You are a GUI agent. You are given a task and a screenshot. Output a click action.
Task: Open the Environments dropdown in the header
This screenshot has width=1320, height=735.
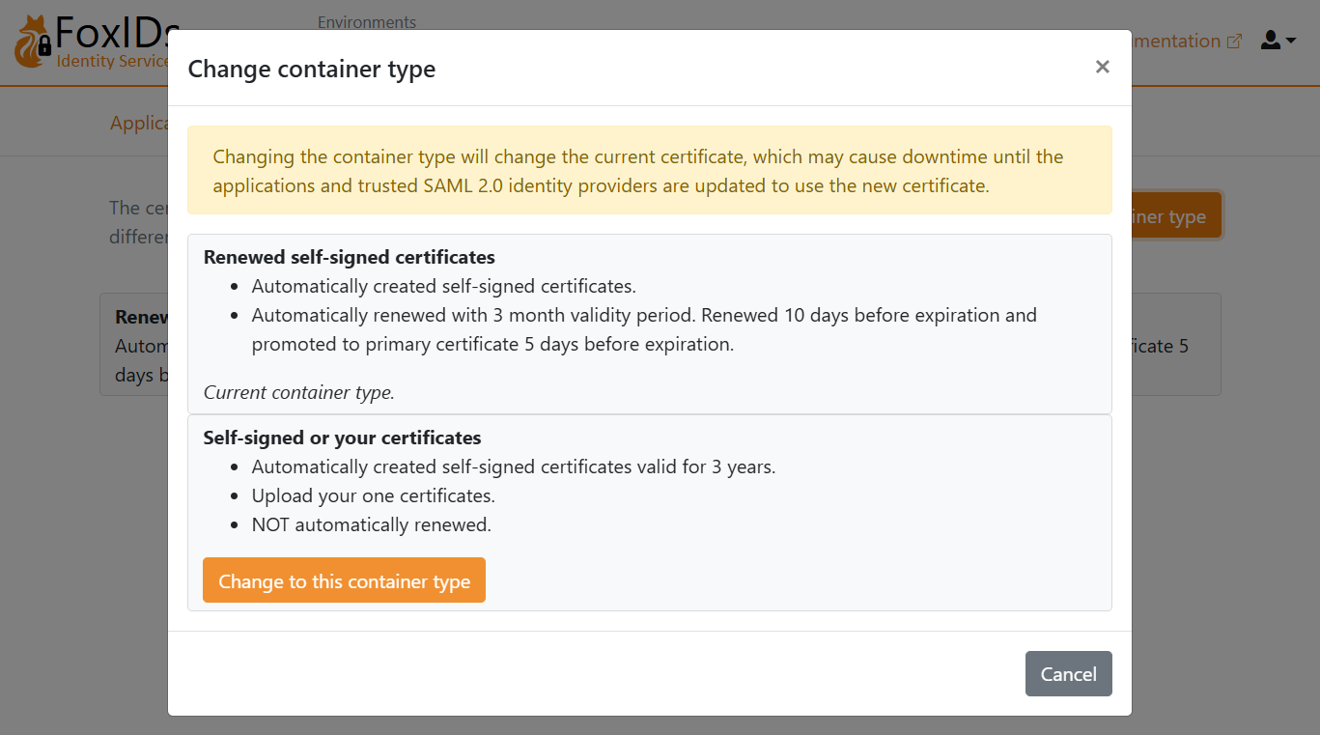[x=367, y=21]
